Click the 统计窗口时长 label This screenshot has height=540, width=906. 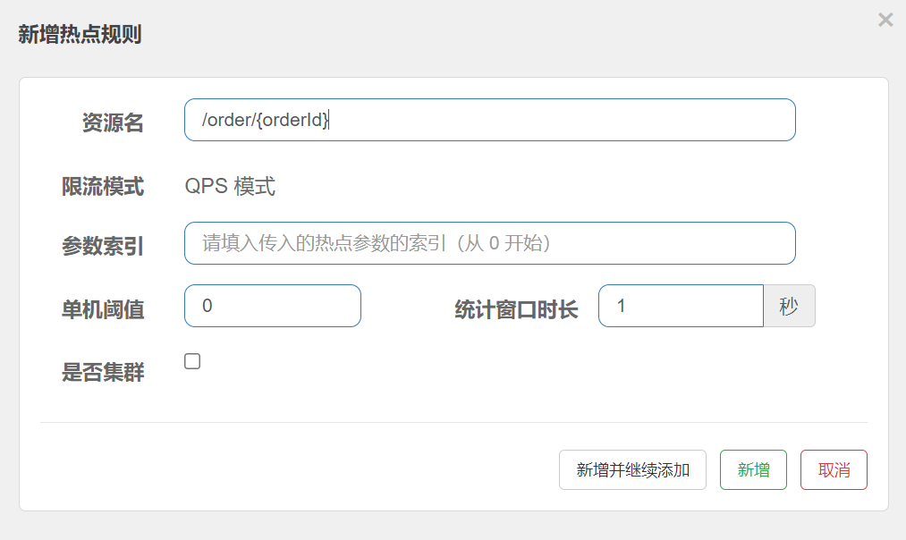(x=516, y=309)
